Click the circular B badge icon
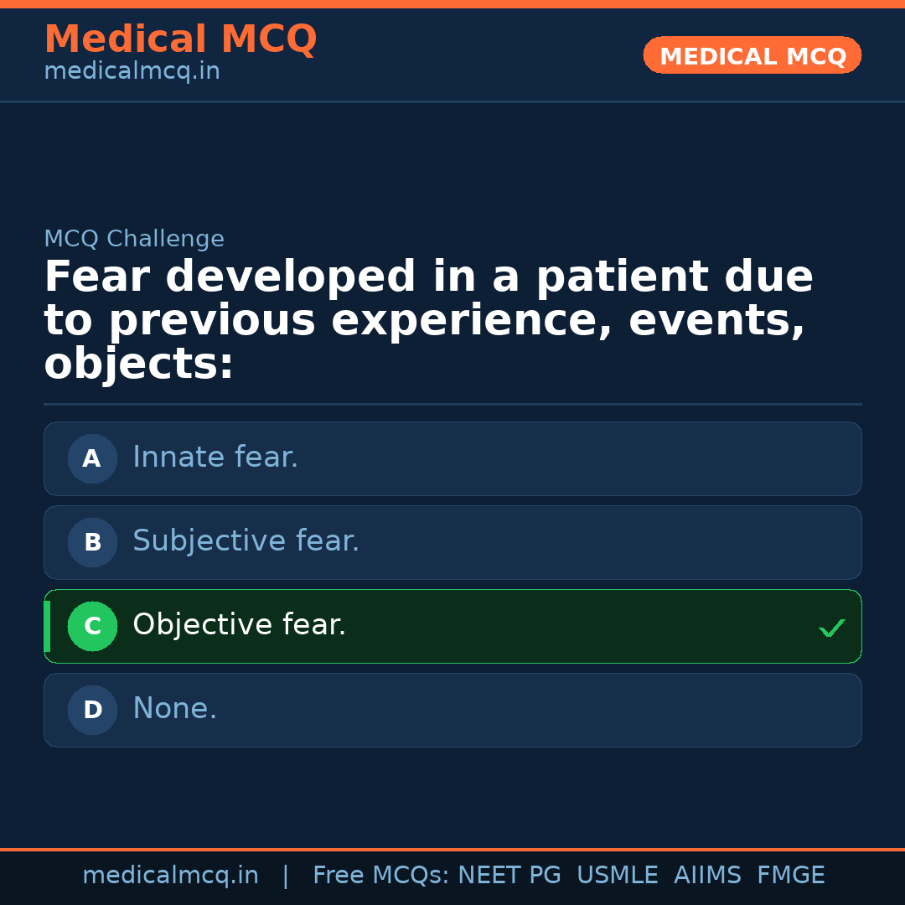The height and width of the screenshot is (905, 905). tap(92, 542)
